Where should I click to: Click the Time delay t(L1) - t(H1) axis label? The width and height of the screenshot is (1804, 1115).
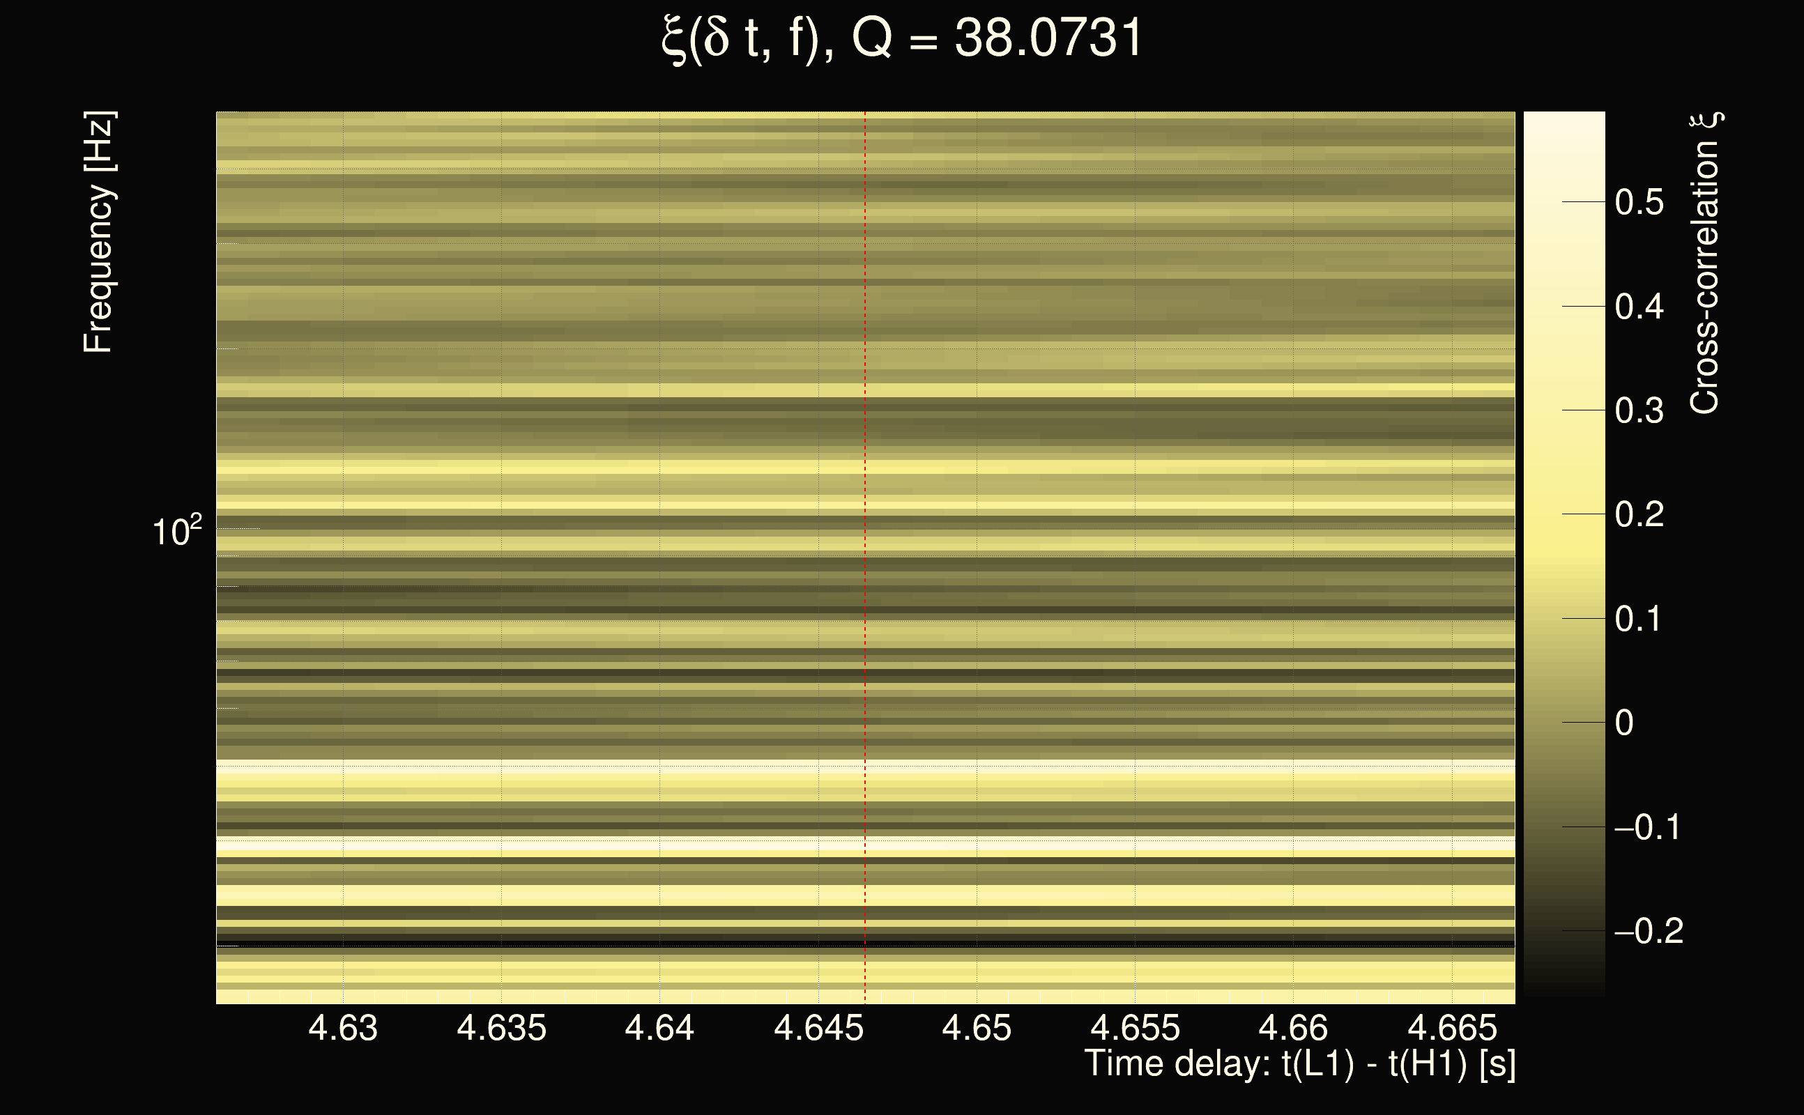coord(1299,1064)
